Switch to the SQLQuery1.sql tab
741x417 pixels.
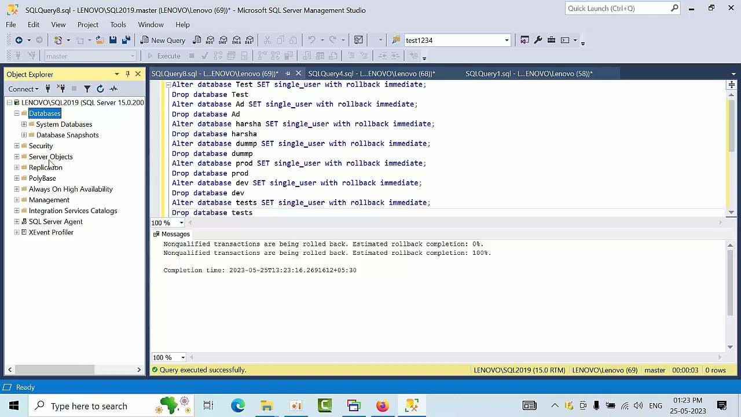pos(529,74)
